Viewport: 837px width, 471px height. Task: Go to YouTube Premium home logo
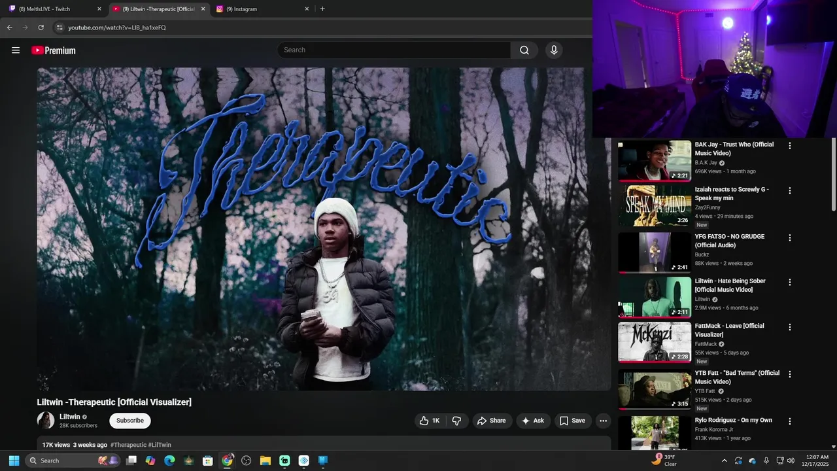[54, 50]
